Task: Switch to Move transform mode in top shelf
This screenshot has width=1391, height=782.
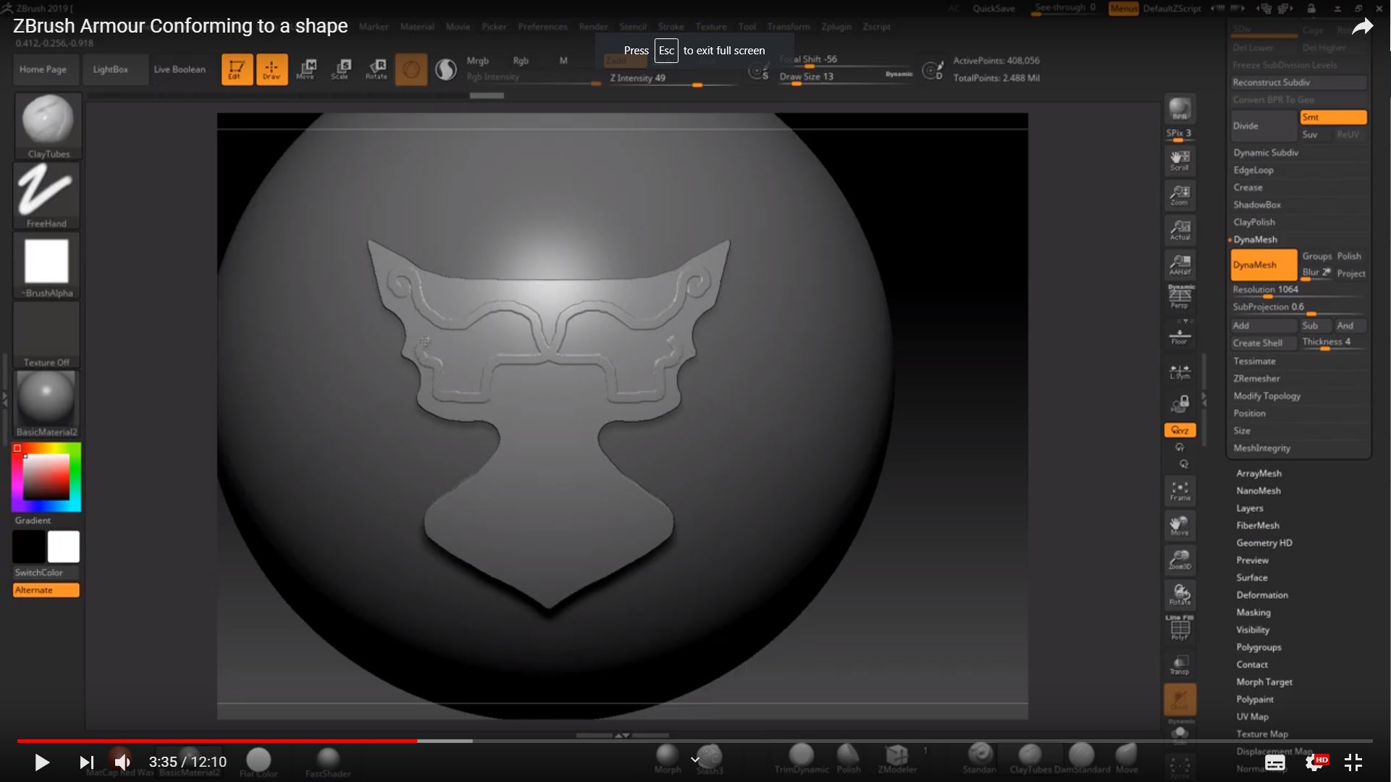Action: (306, 70)
